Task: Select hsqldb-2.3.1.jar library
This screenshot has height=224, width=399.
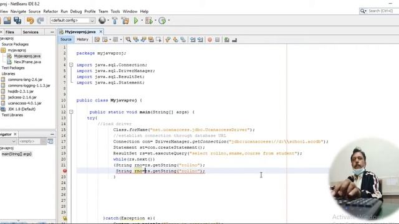Action: point(21,91)
